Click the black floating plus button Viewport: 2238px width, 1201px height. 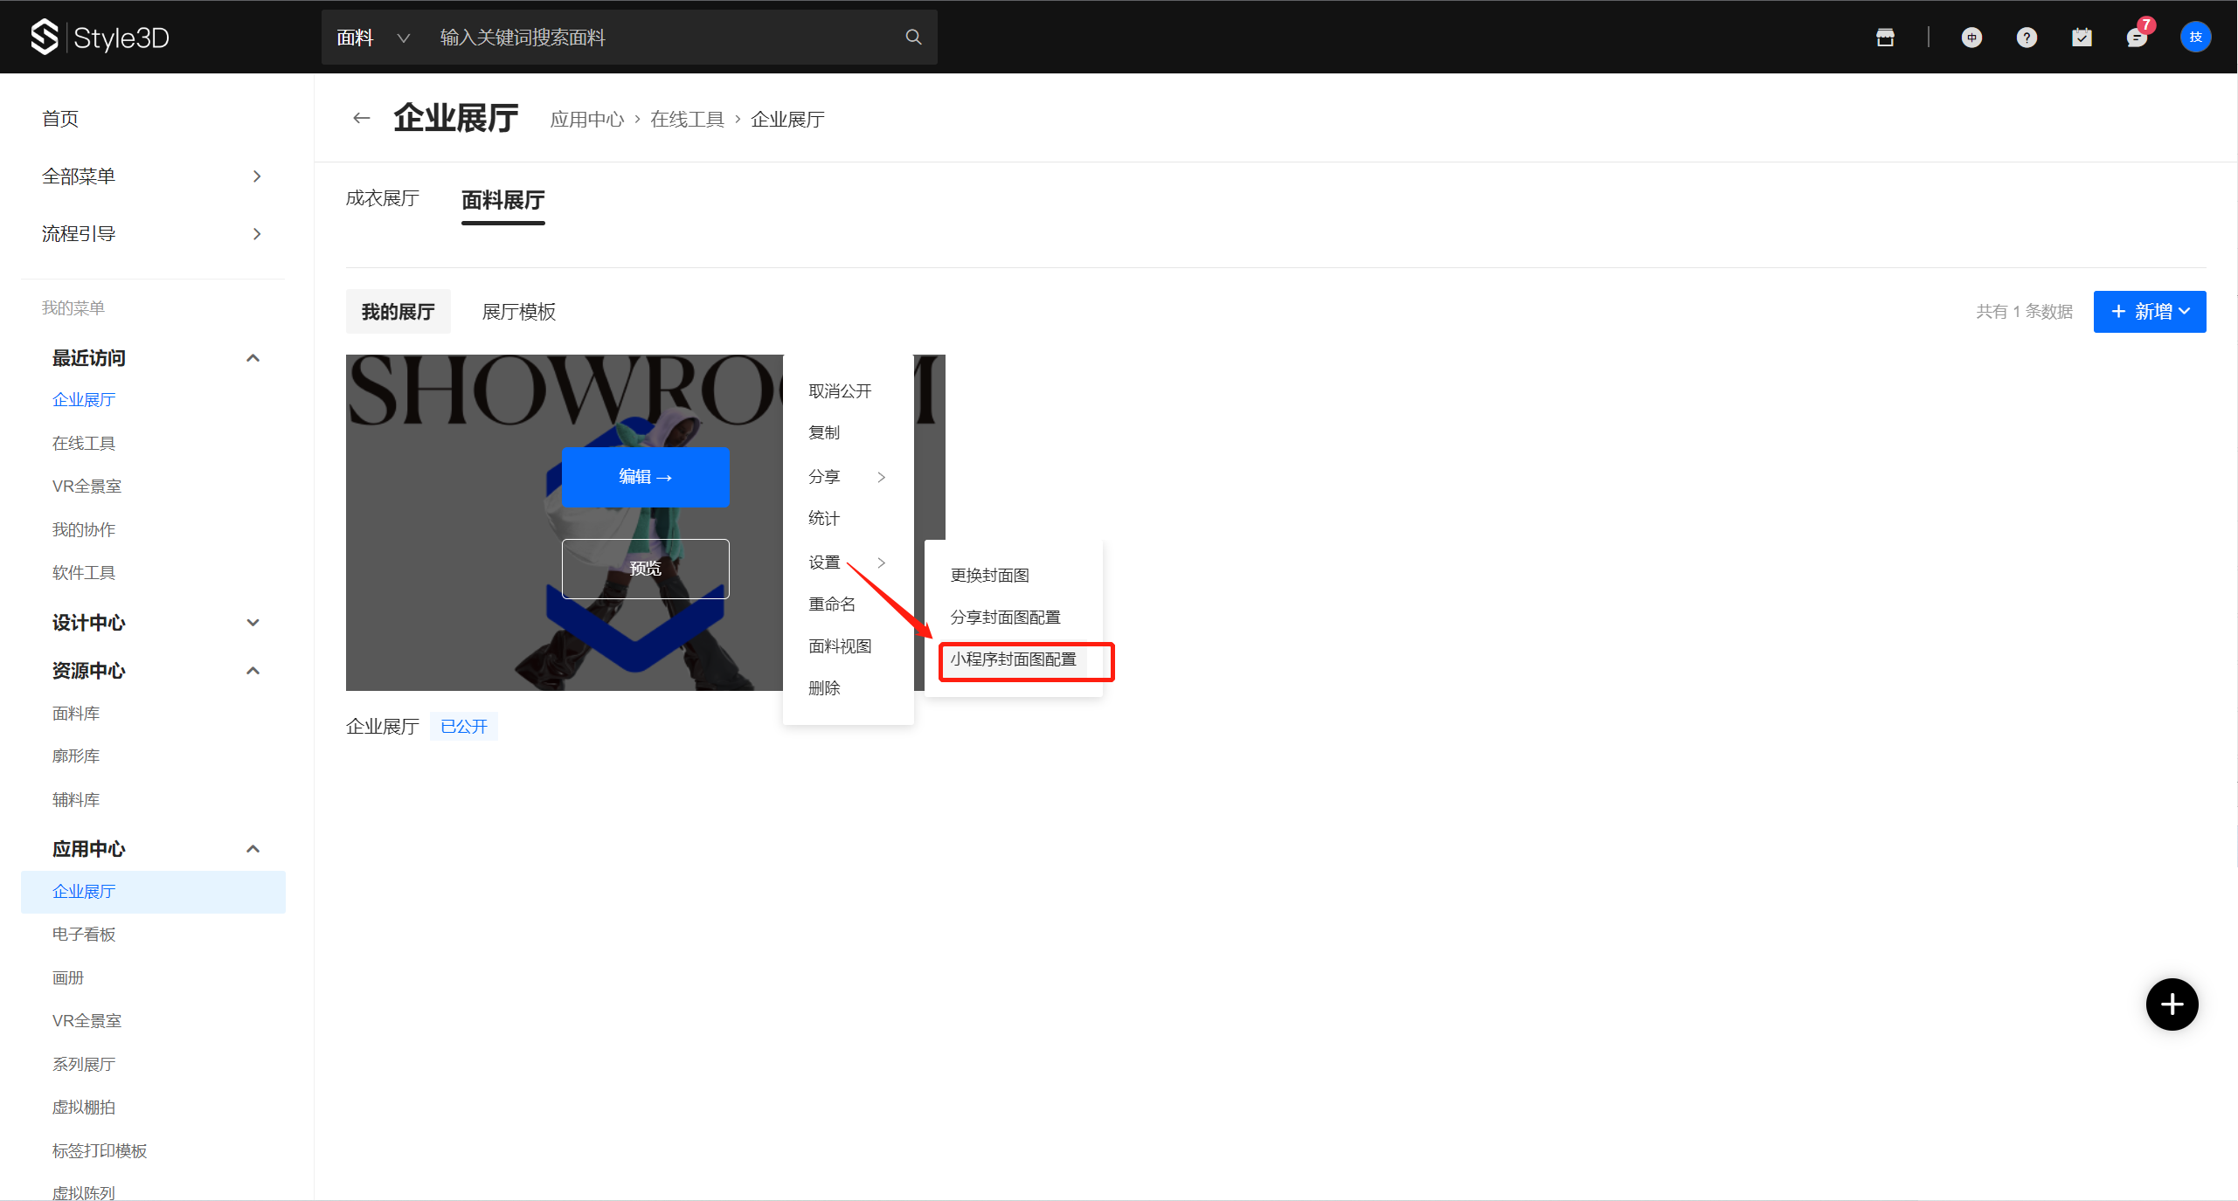(2172, 1004)
